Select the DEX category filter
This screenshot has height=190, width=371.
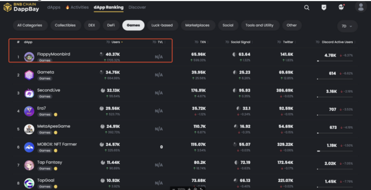coord(92,25)
